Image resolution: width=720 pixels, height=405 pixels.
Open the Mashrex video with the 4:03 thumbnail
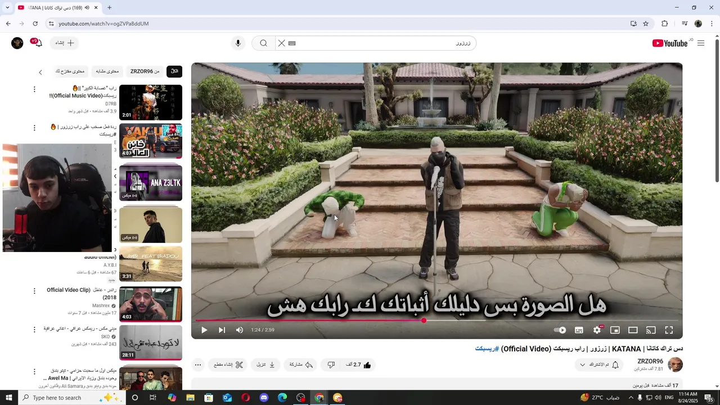pyautogui.click(x=151, y=304)
